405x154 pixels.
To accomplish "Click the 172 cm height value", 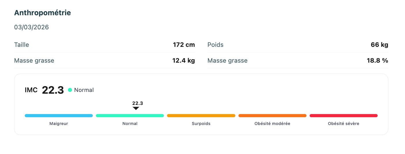I will click(184, 45).
